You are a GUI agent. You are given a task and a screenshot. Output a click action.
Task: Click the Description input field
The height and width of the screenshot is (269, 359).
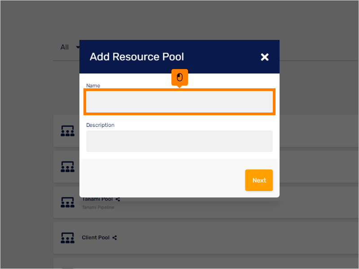click(x=179, y=141)
